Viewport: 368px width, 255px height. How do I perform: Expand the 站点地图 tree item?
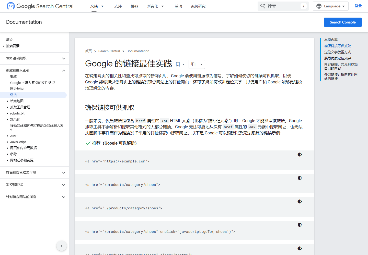[7, 101]
